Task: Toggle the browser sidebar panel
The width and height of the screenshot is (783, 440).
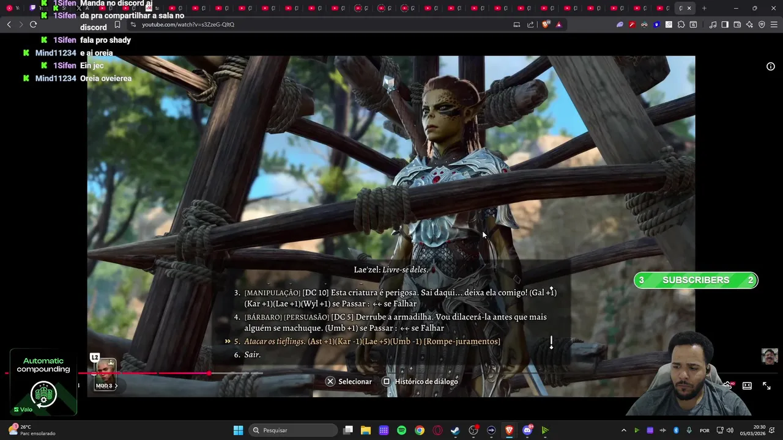Action: click(725, 24)
